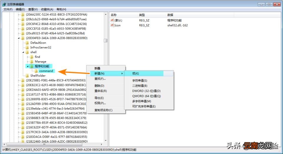This screenshot has width=283, height=154.
Task: Select 二进制值(B) in the new submenu
Action: (149, 86)
